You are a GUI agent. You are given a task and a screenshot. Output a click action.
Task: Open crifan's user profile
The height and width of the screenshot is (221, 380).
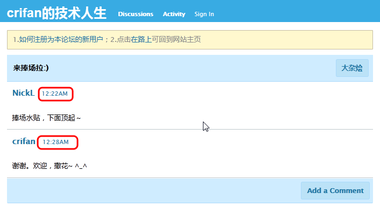(24, 141)
